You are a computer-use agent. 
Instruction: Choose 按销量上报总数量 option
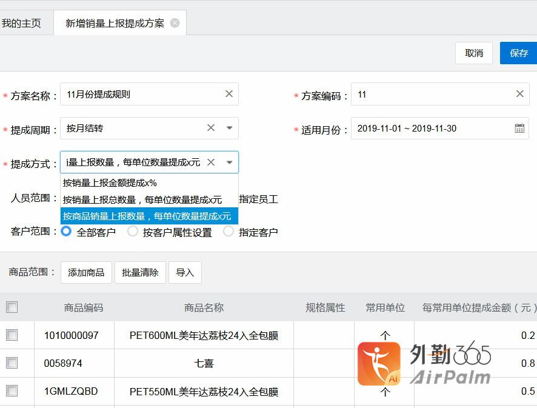tap(142, 199)
